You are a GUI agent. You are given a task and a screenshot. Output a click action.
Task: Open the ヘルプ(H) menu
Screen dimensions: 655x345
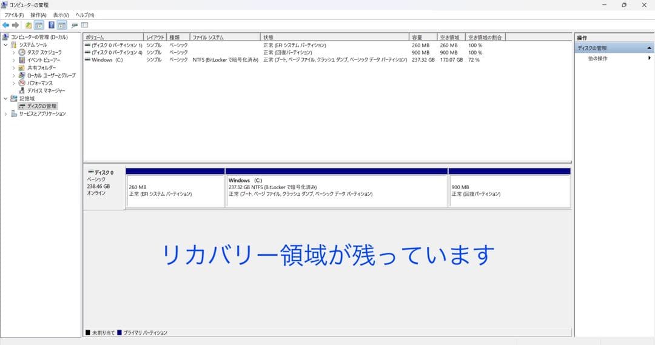pos(85,15)
